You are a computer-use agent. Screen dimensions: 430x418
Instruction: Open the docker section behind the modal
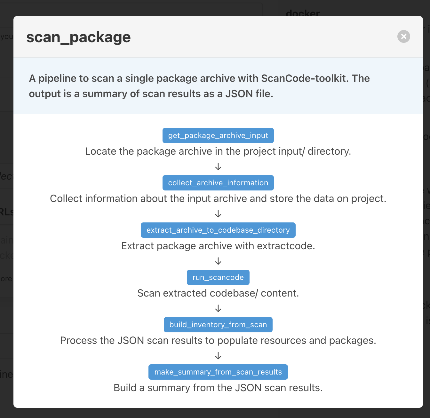point(303,13)
